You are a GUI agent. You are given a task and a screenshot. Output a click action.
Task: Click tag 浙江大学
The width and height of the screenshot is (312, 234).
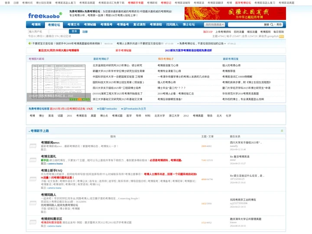click(x=174, y=116)
